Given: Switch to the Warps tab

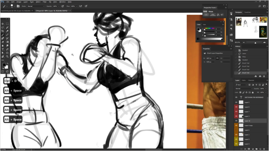Looking at the screenshot, I should tap(211, 11).
